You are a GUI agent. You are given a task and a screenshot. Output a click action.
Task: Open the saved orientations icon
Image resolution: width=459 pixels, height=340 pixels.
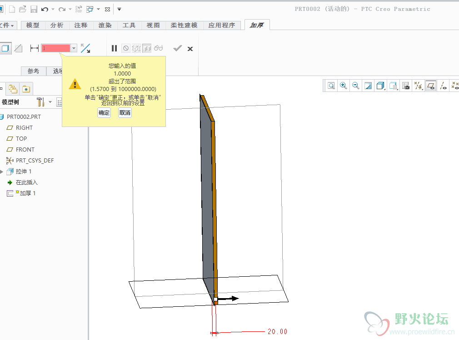click(x=393, y=86)
